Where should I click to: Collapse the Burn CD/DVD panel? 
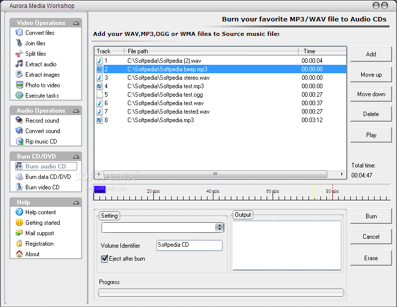click(76, 156)
